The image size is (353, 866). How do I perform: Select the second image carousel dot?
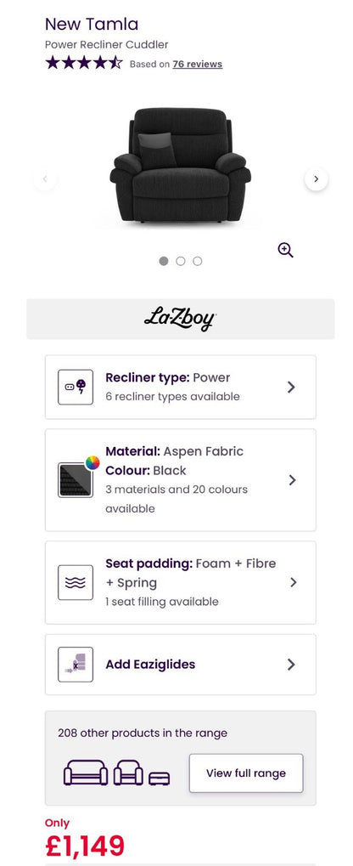pos(181,261)
